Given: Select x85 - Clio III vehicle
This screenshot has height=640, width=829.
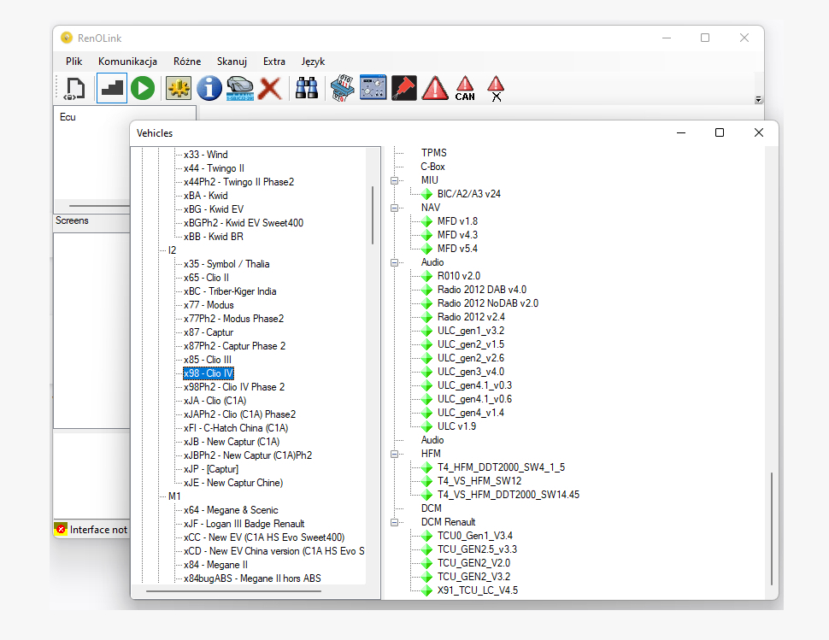Looking at the screenshot, I should pos(207,360).
